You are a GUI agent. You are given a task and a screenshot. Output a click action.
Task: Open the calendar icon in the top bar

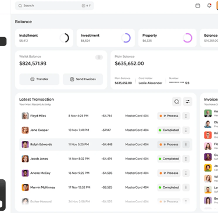coord(198,6)
